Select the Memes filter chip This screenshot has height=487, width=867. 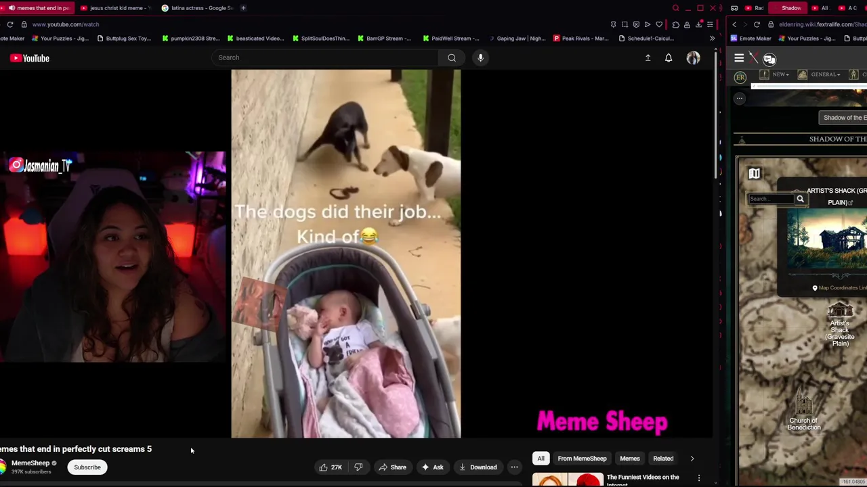(629, 459)
